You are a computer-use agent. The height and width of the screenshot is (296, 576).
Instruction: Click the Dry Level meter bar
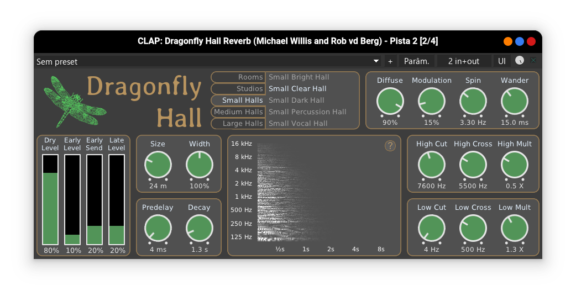coord(50,199)
